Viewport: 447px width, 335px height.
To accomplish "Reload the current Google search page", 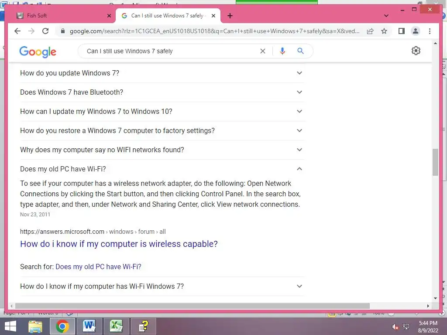I will [45, 31].
